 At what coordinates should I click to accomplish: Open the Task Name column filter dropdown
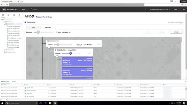tap(22, 85)
